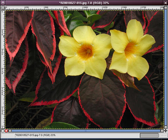168x140 pixels.
Task: Switch to normal selection mode with dashed button
Action: (3, 131)
